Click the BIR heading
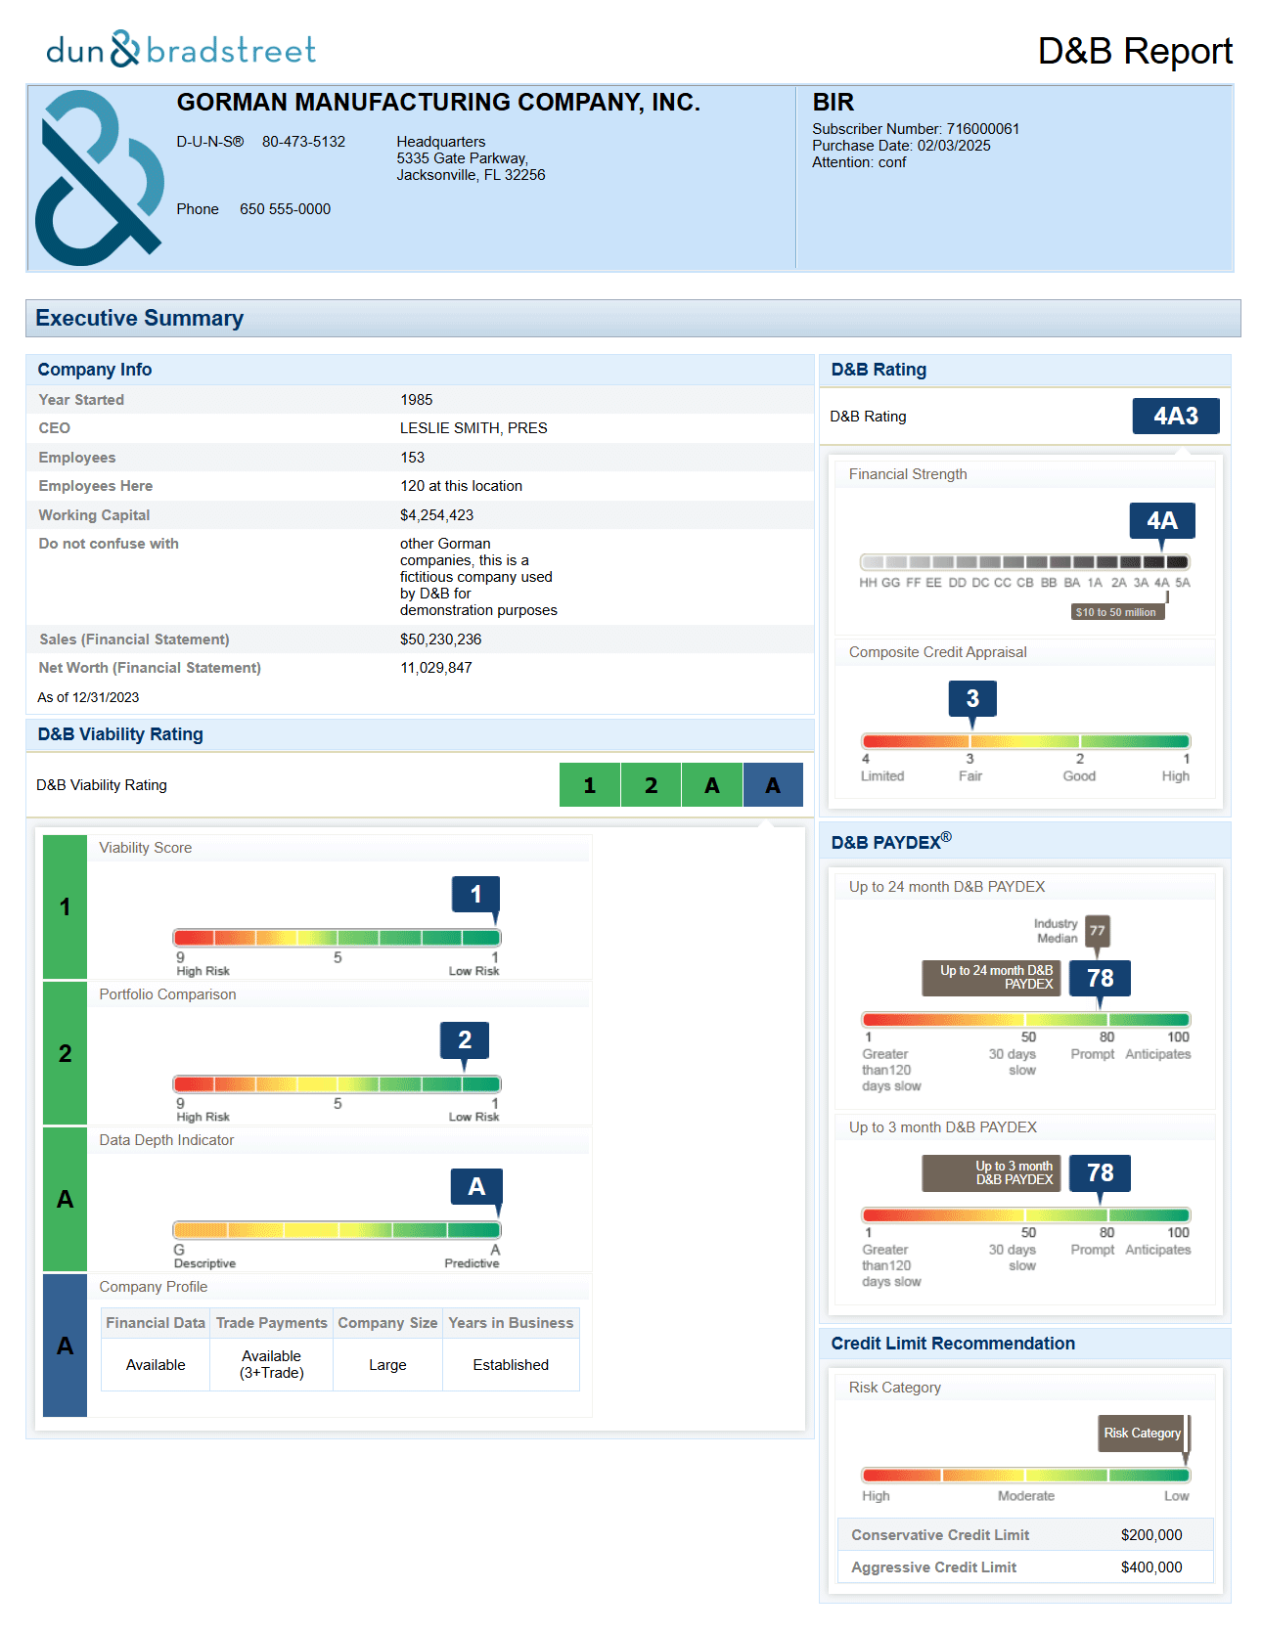The width and height of the screenshot is (1262, 1633). [x=834, y=103]
